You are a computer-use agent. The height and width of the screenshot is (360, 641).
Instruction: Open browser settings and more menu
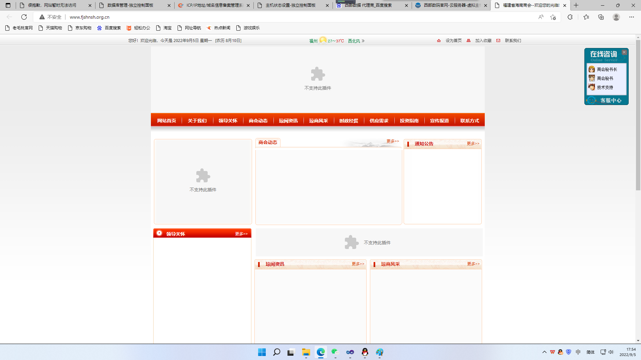(x=631, y=17)
